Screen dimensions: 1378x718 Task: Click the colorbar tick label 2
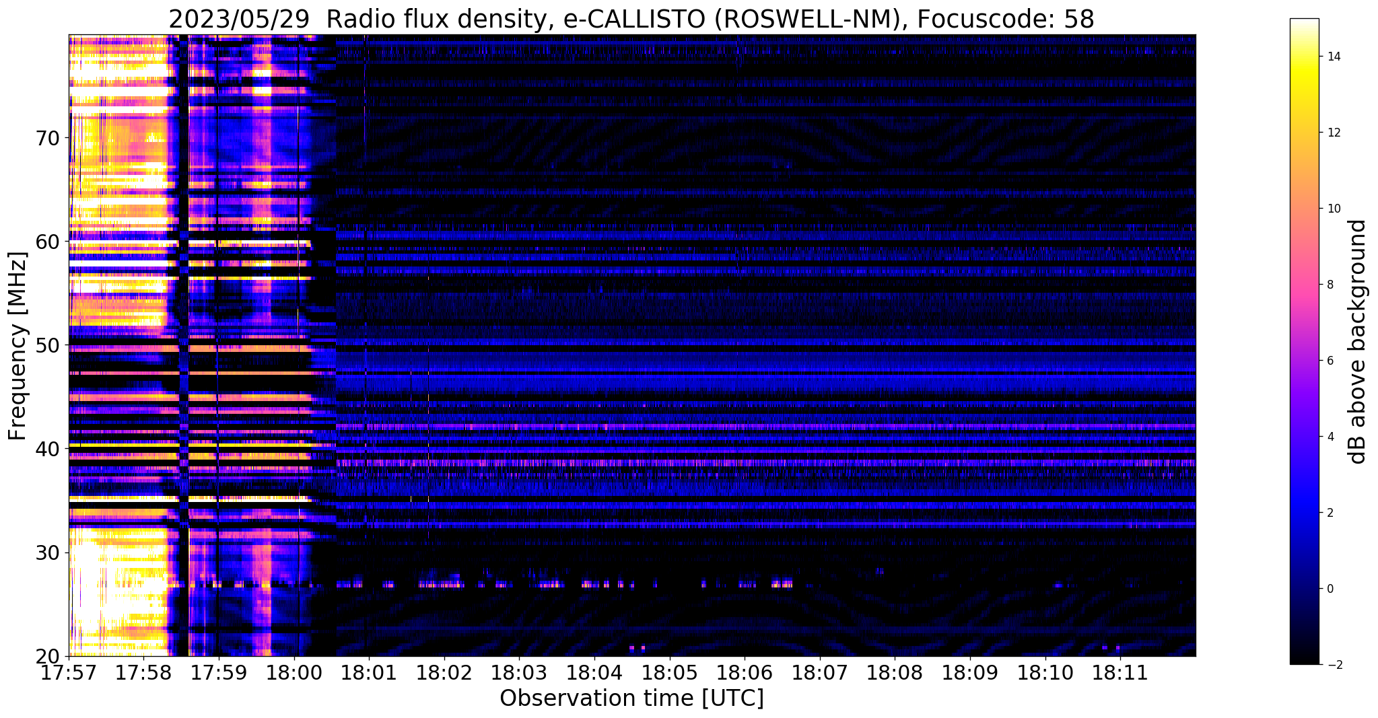pos(1330,513)
